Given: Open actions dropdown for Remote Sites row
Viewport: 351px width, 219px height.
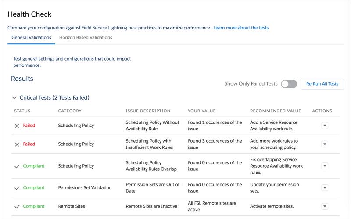Looking at the screenshot, I should point(325,206).
